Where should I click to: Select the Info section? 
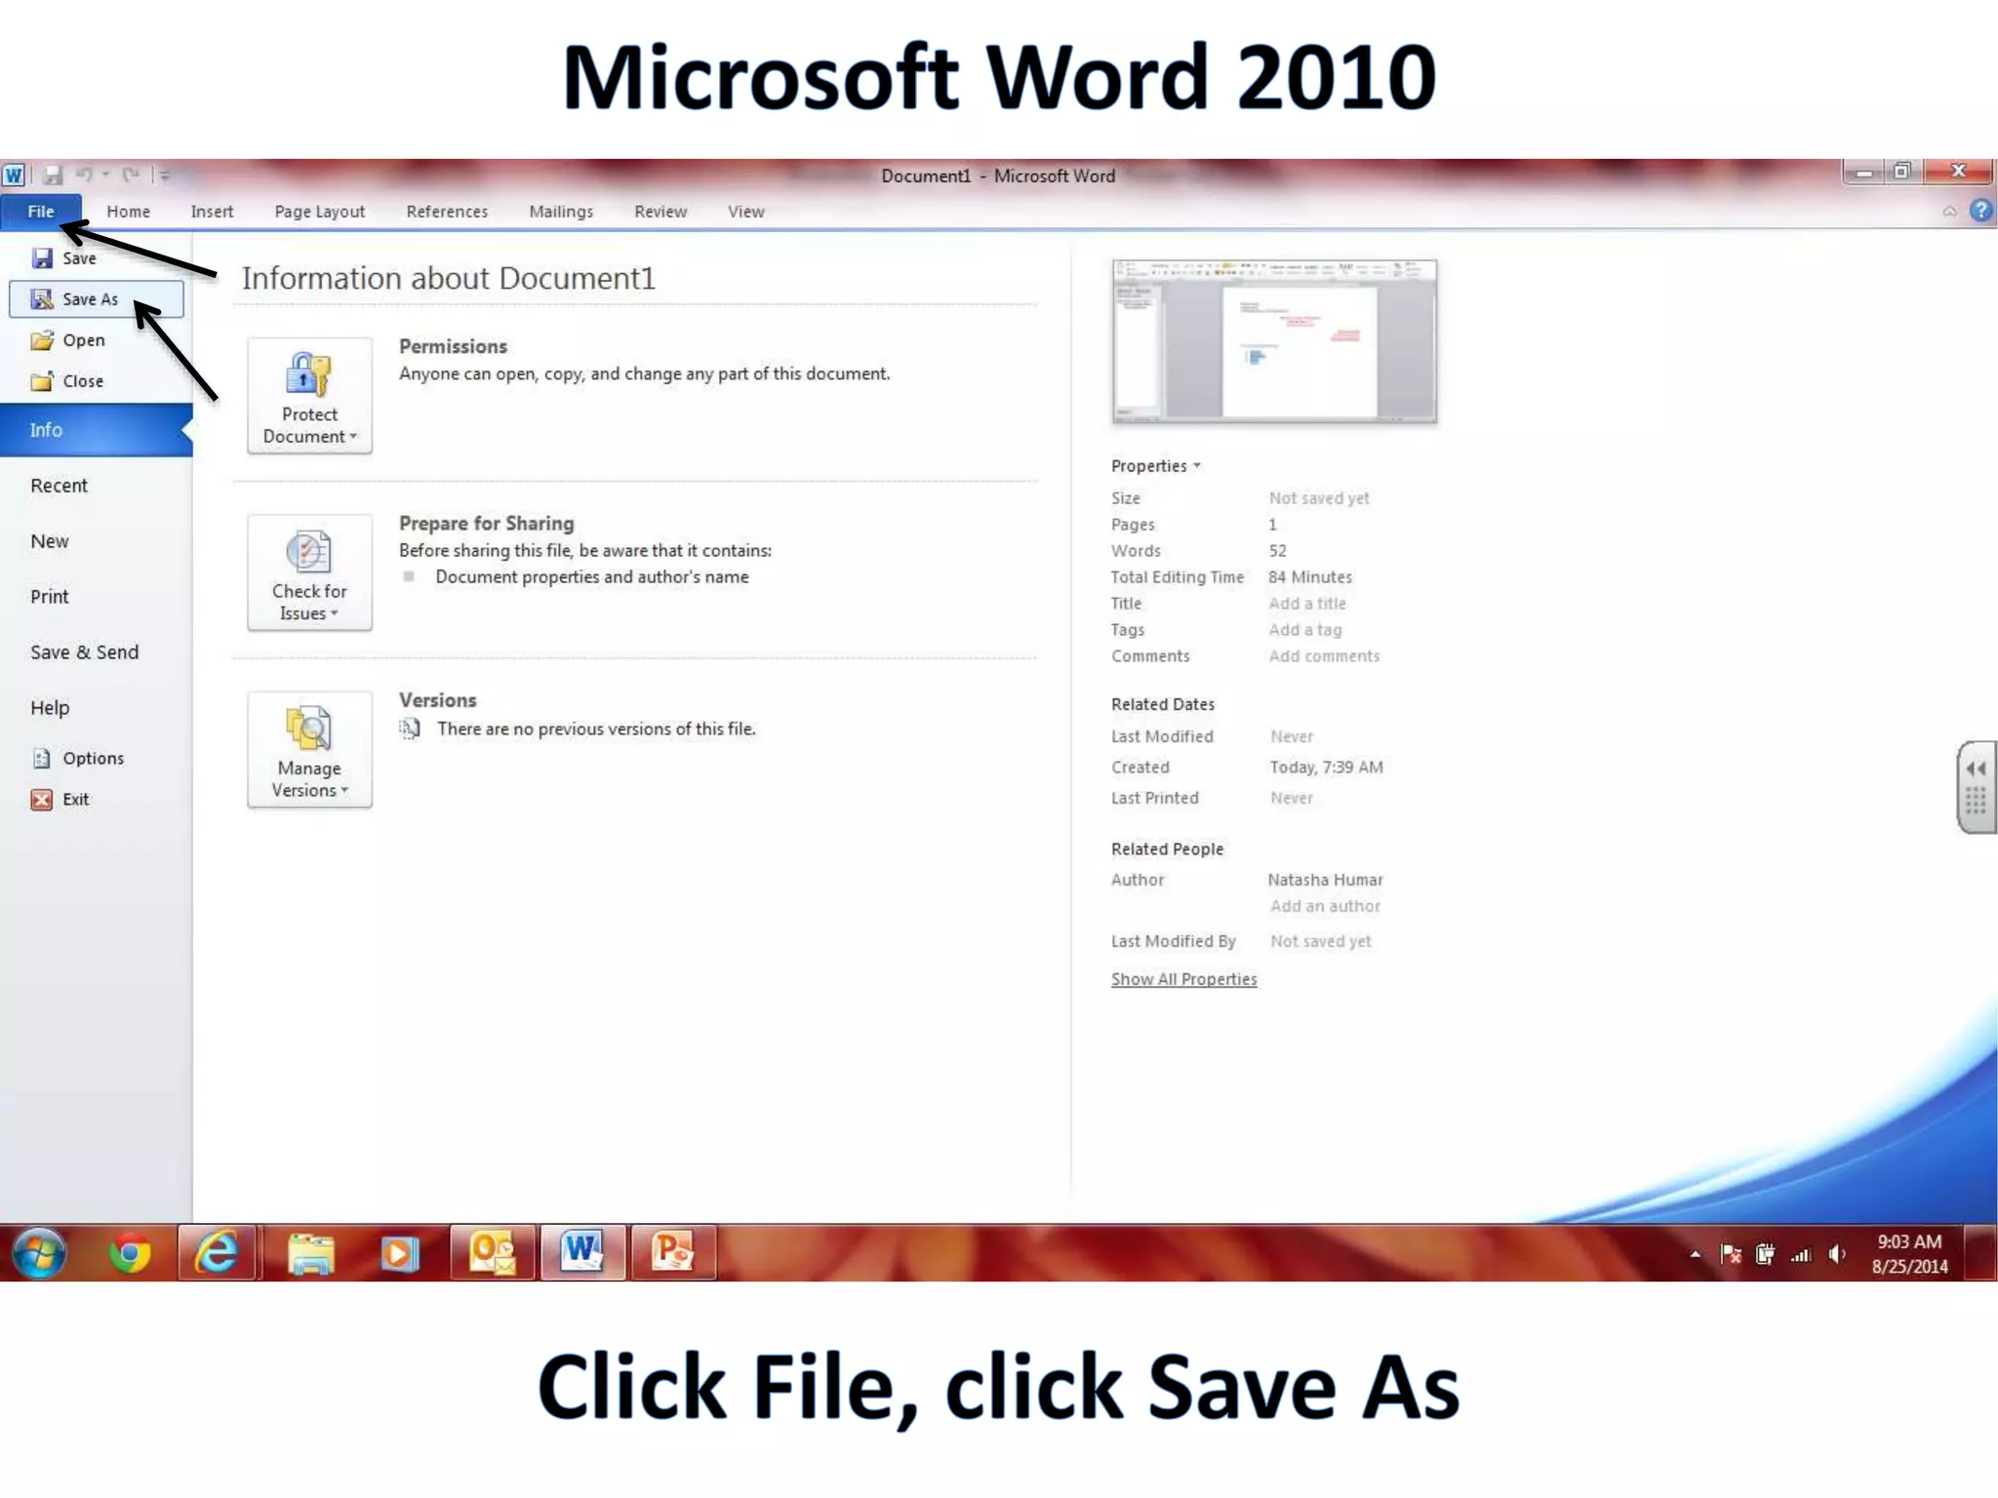tap(96, 430)
